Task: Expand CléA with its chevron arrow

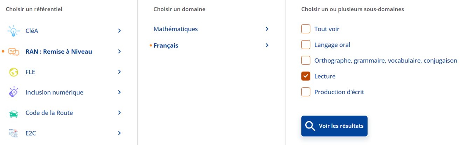Action: pos(119,31)
